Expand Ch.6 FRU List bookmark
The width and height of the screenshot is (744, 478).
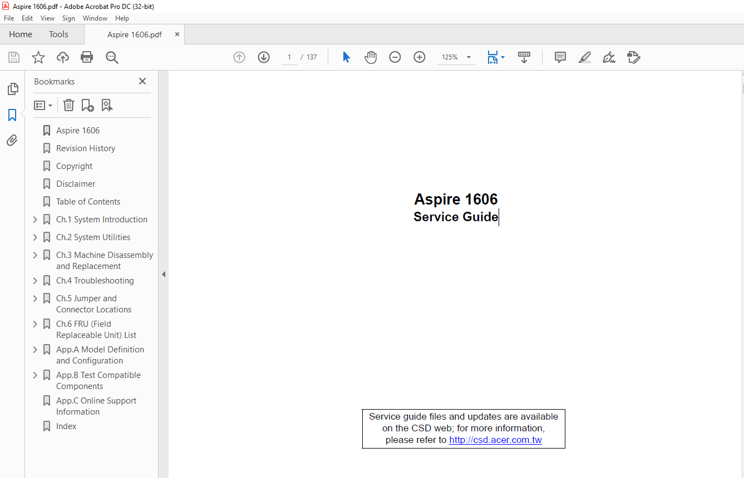point(35,324)
